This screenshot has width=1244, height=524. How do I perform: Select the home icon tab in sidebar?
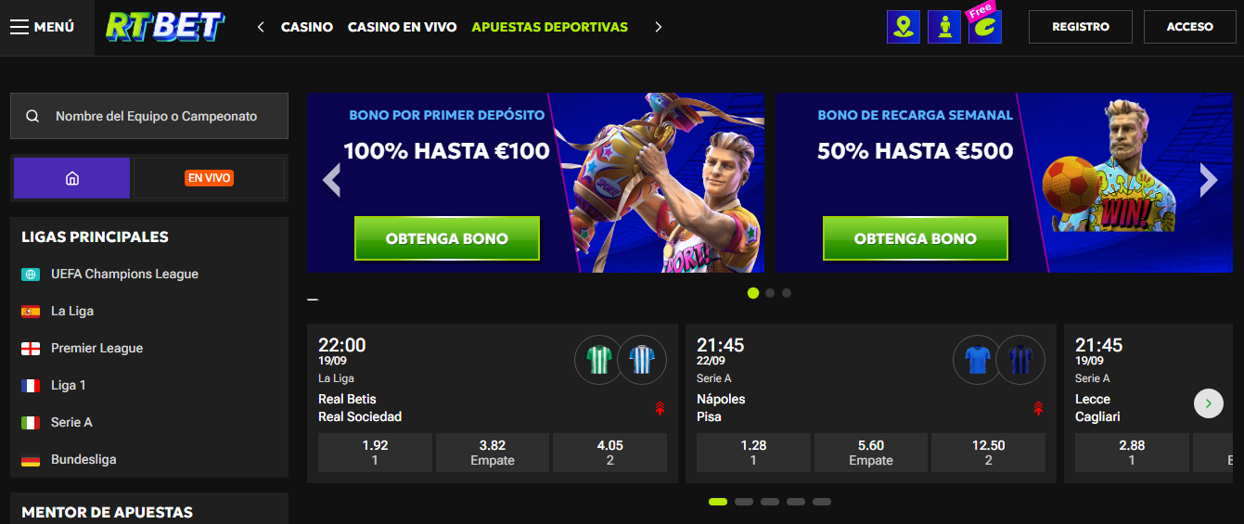[x=71, y=178]
